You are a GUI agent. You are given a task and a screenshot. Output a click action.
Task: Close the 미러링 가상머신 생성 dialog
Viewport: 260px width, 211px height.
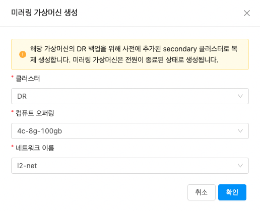click(x=247, y=13)
